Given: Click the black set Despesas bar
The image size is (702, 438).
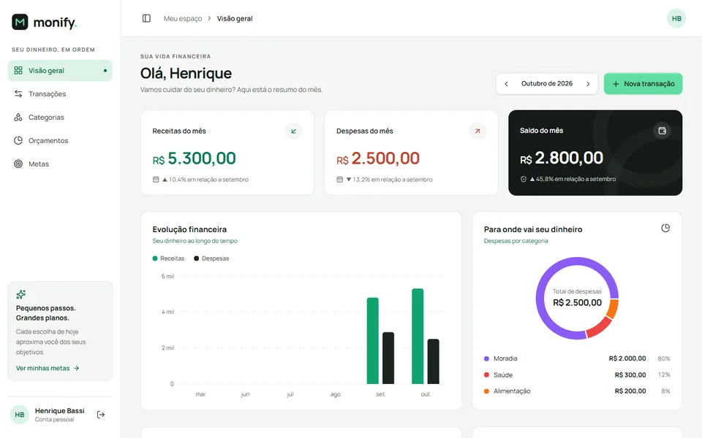Looking at the screenshot, I should point(388,358).
